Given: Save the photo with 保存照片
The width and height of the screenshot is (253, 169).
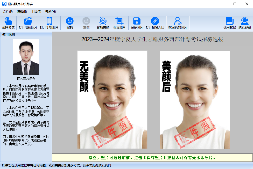Looking at the screenshot, I should tap(137, 23).
